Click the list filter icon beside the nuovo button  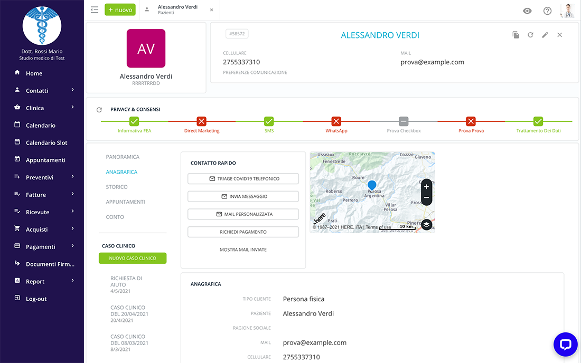pyautogui.click(x=95, y=9)
